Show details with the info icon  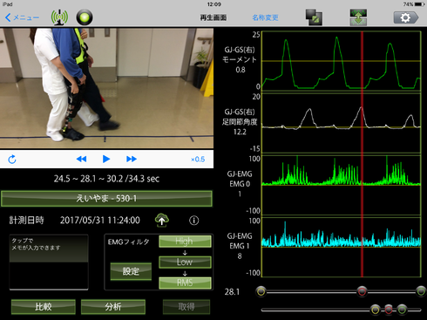(x=194, y=221)
